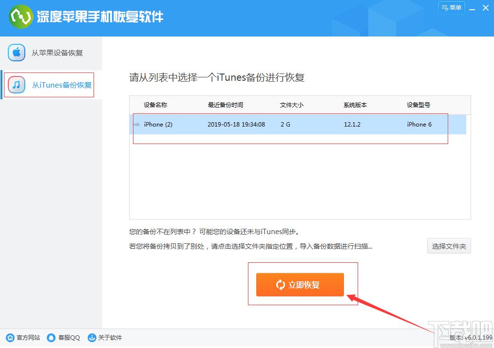The width and height of the screenshot is (494, 348).
Task: Click the arrow marker beside iPhone (2)
Action: (x=137, y=125)
